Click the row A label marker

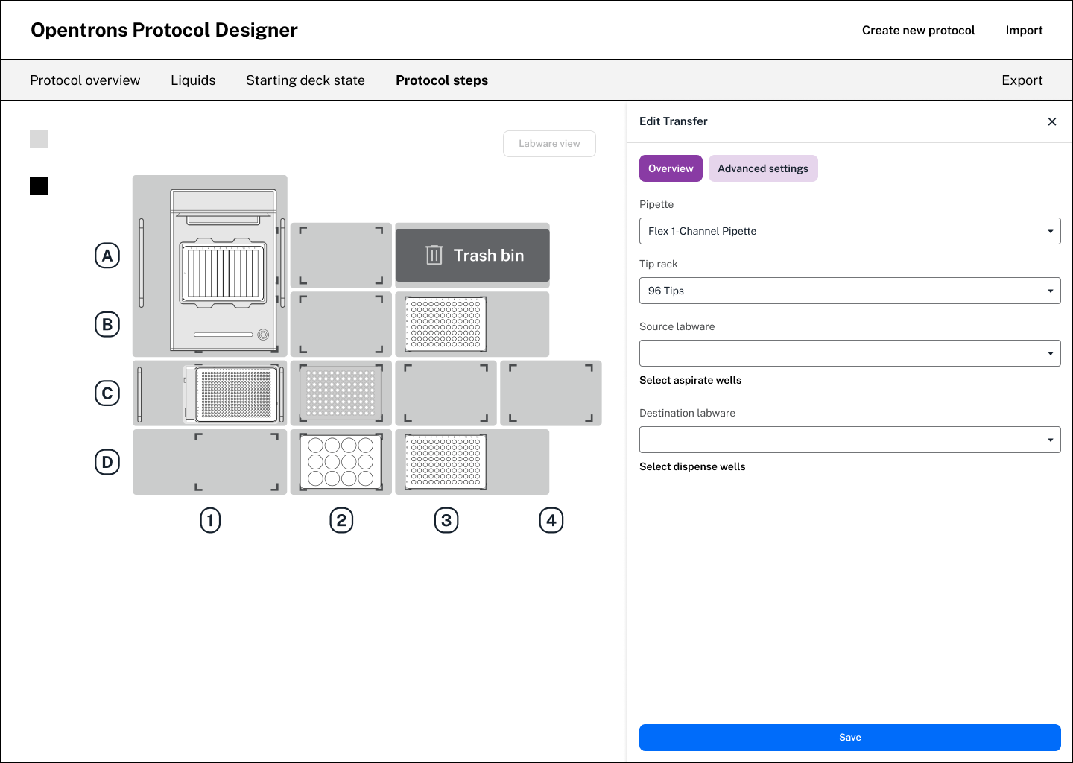(x=107, y=256)
